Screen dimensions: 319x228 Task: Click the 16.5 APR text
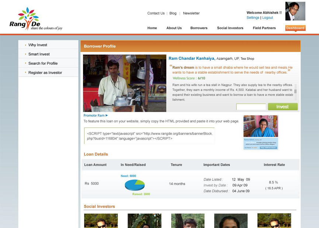tap(274, 188)
